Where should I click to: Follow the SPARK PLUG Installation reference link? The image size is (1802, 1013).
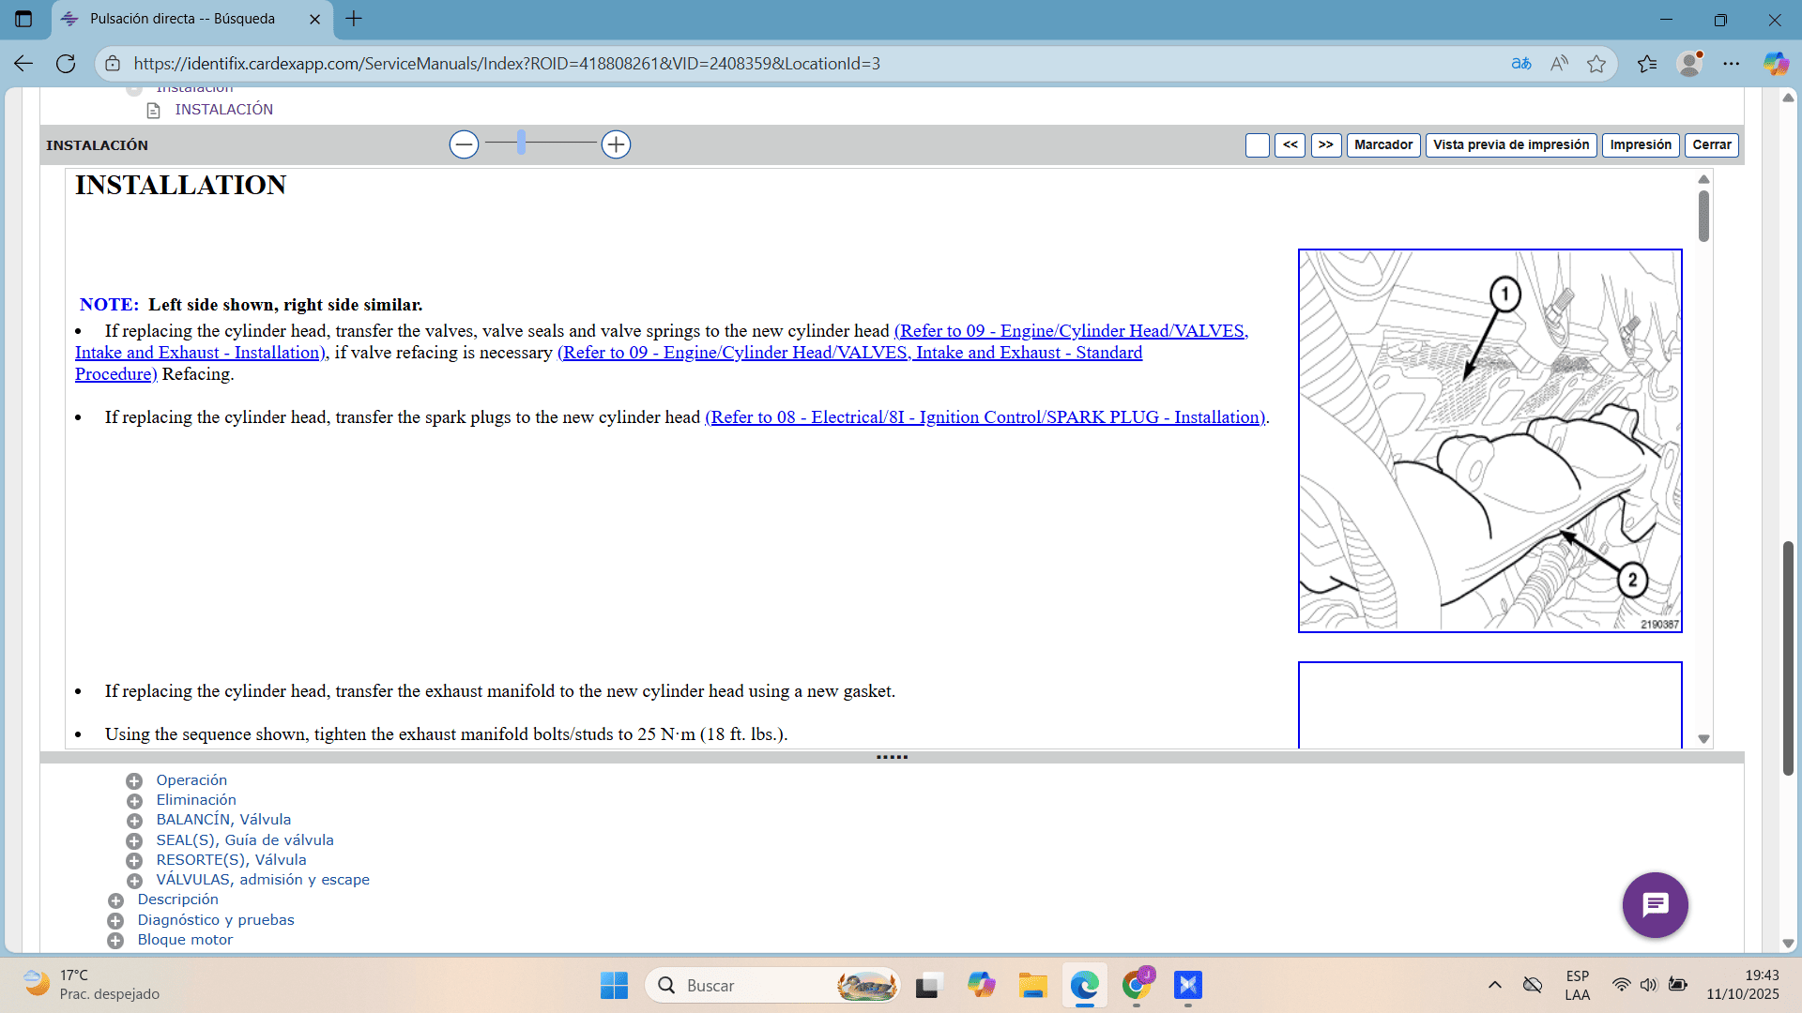[985, 417]
